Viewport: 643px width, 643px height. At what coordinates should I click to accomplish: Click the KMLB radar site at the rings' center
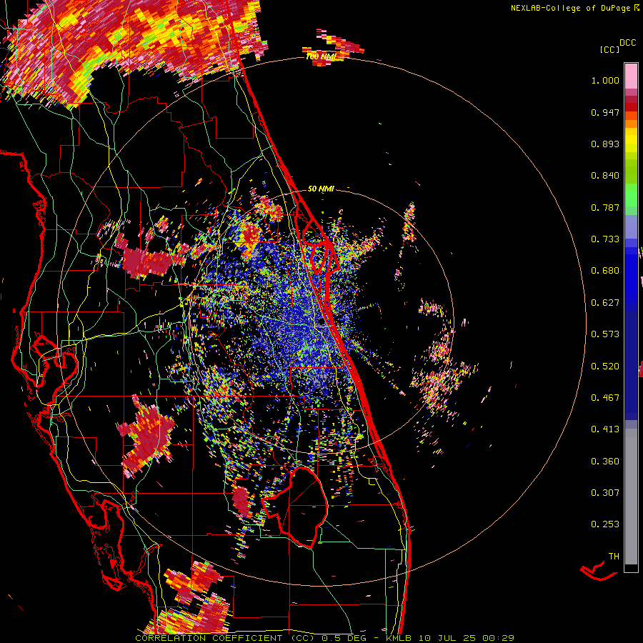321,323
